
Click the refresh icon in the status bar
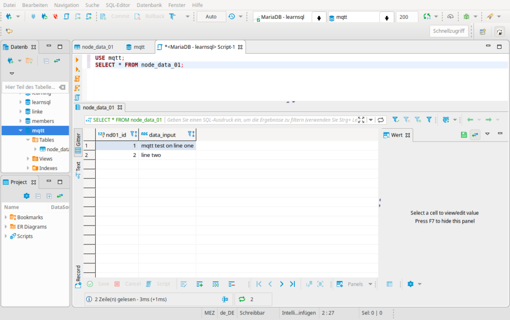pyautogui.click(x=242, y=299)
